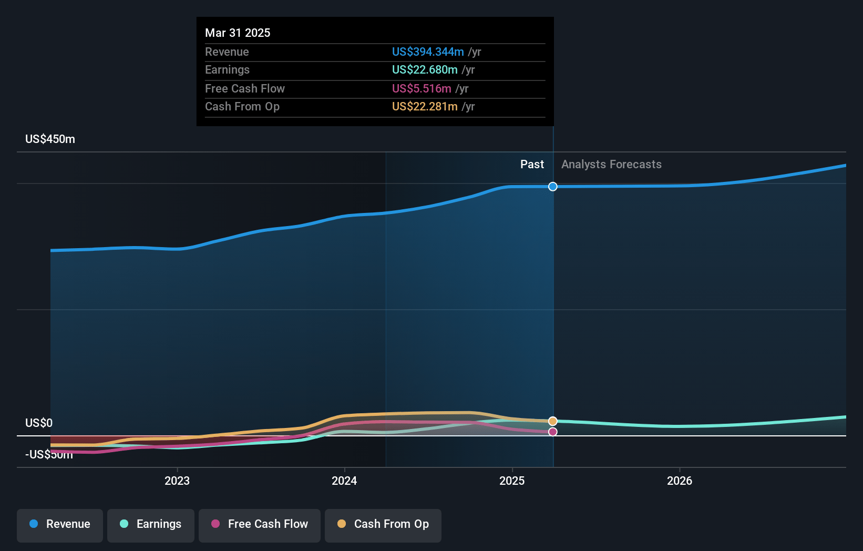Image resolution: width=863 pixels, height=551 pixels.
Task: Toggle the Cash From Op legend series
Action: tap(383, 525)
